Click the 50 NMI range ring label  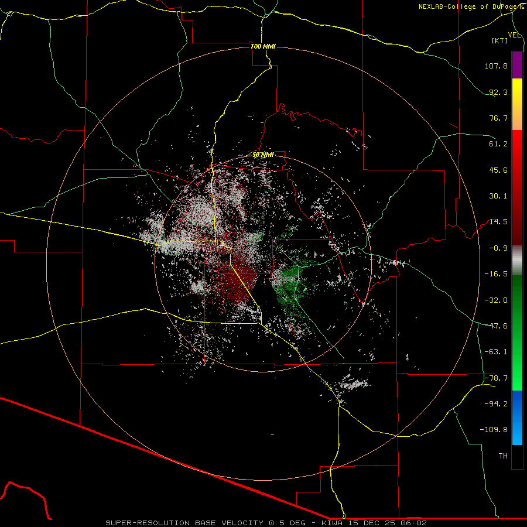(263, 155)
